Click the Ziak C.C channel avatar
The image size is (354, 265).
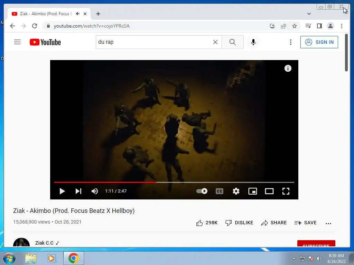pyautogui.click(x=21, y=243)
